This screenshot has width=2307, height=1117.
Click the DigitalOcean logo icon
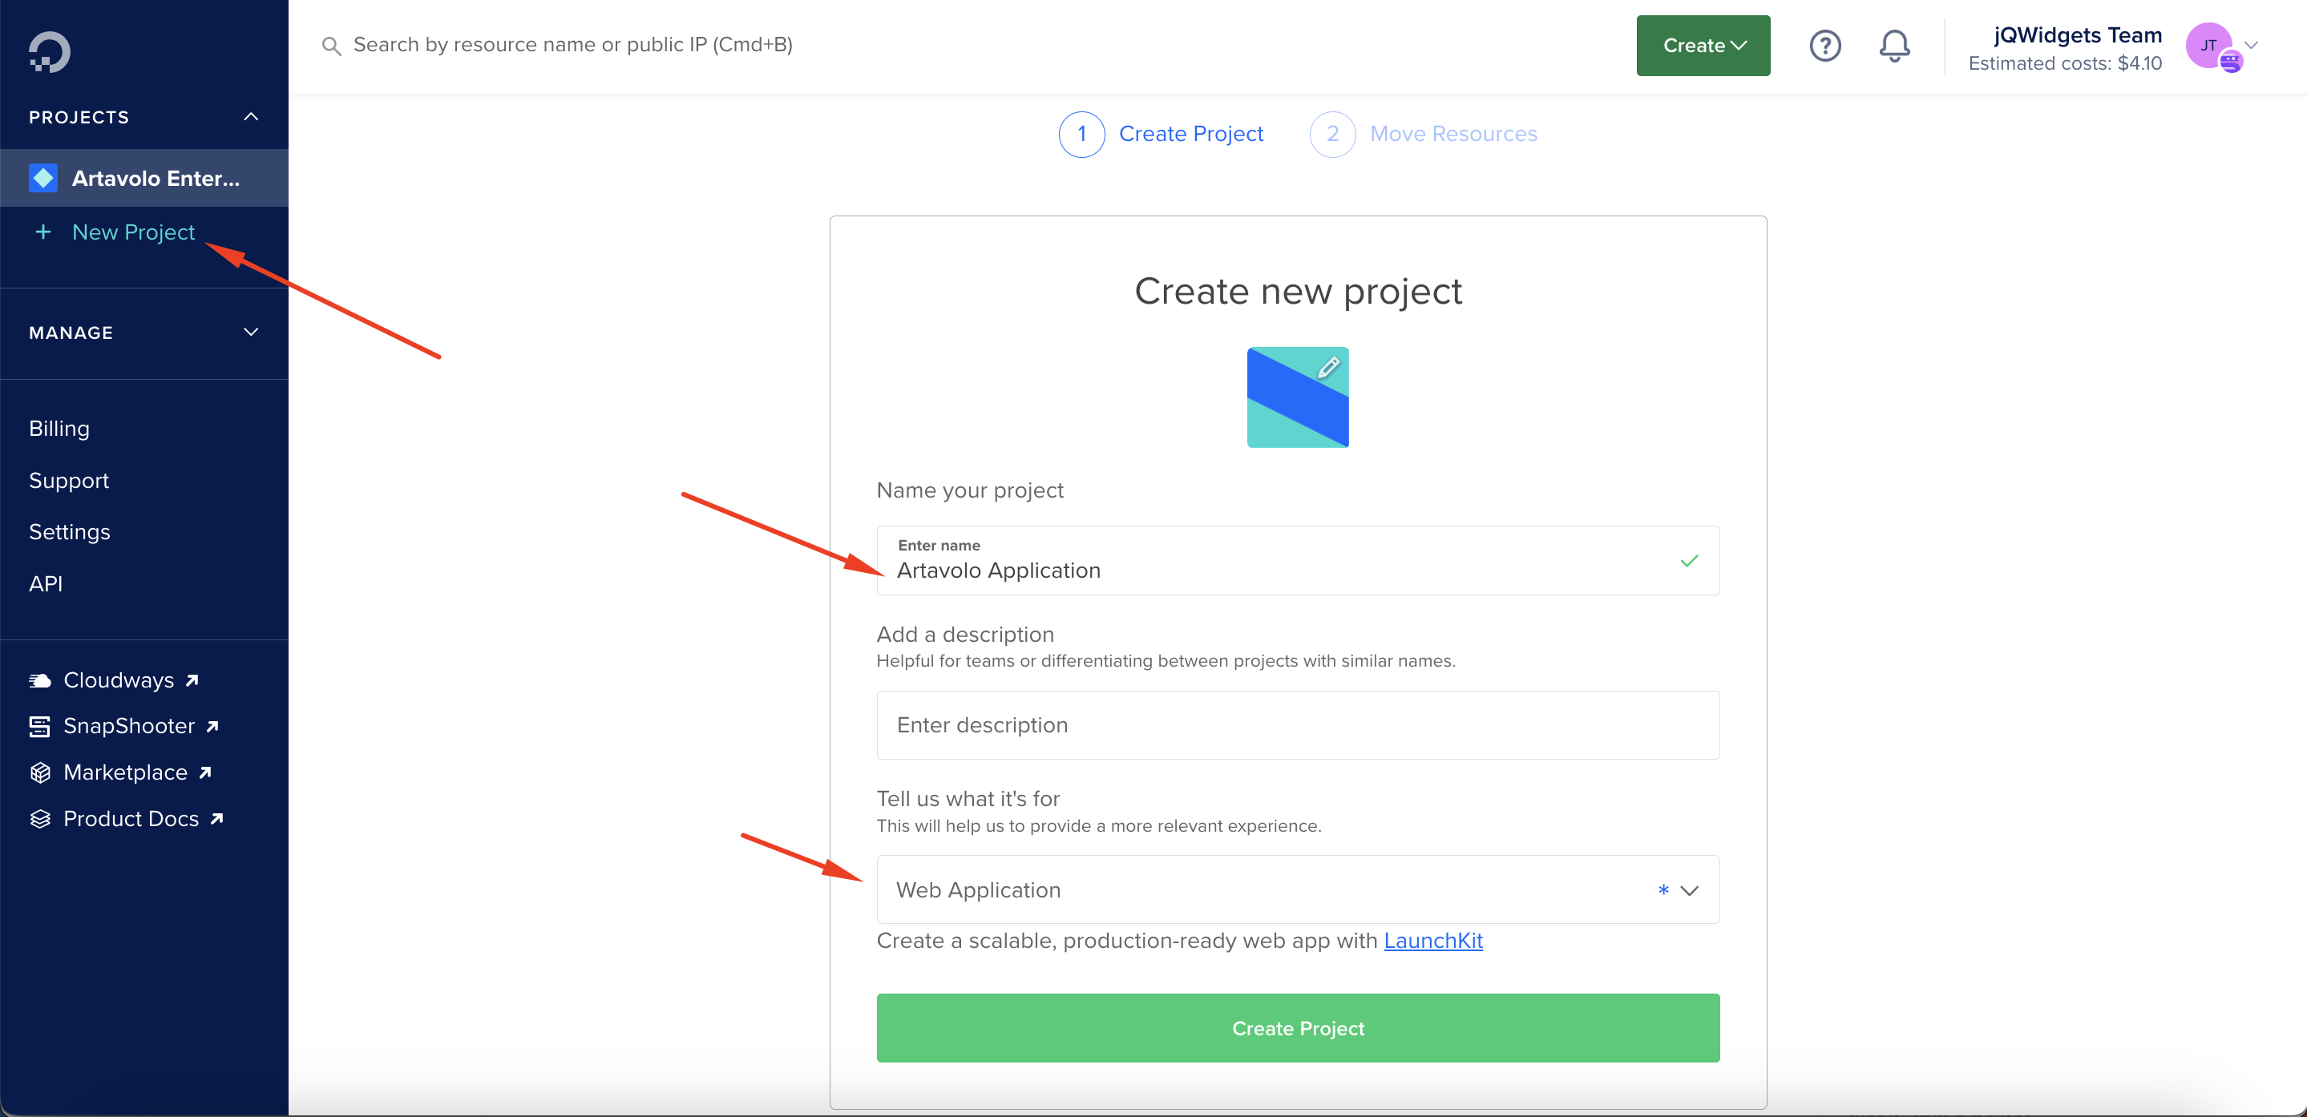48,52
